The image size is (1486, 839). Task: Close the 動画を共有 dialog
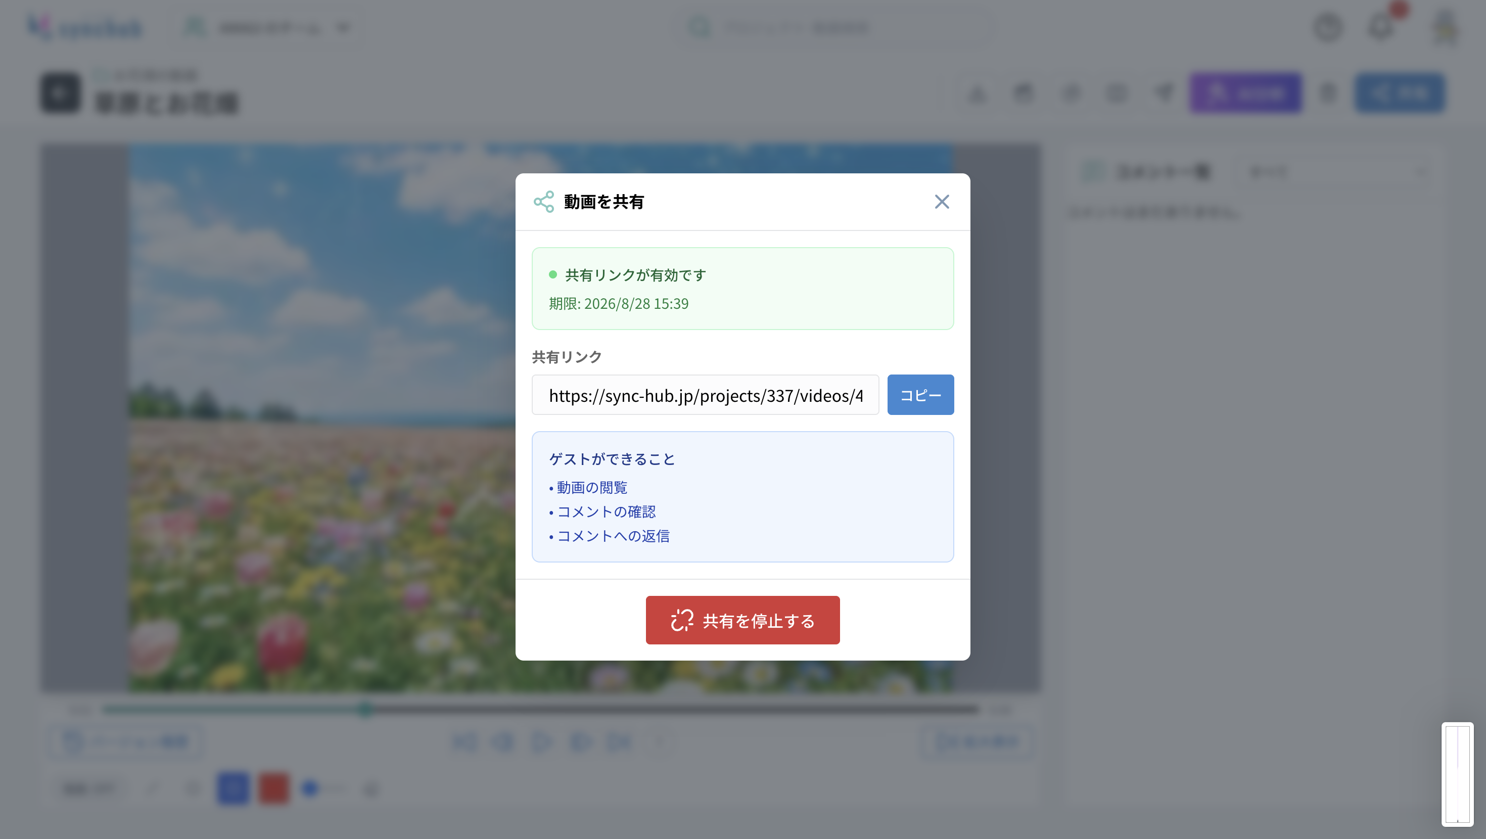(942, 202)
